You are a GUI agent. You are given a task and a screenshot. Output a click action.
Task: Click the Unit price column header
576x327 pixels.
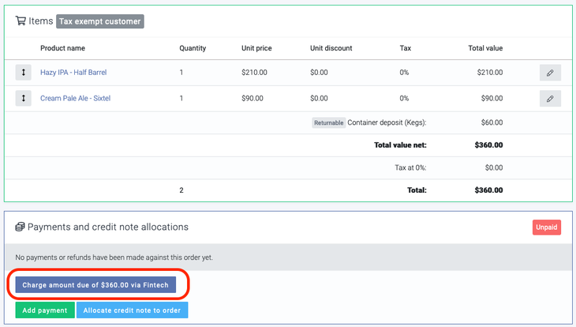[257, 48]
